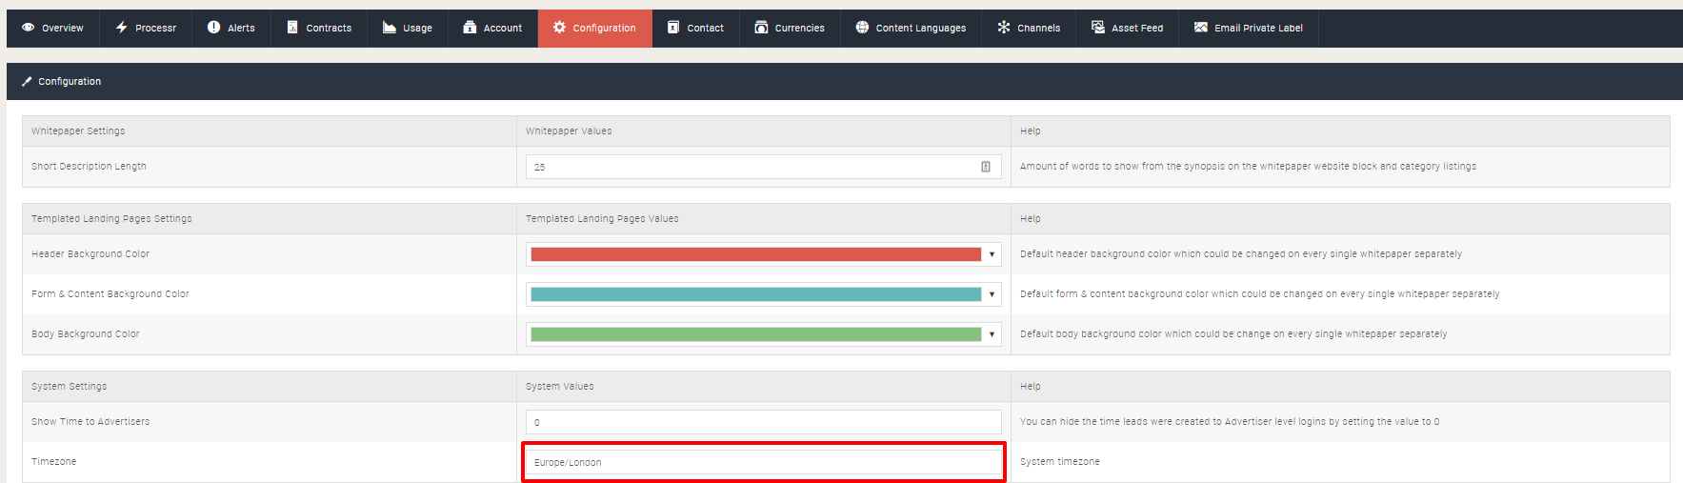Open the Asset Feed tab
The width and height of the screenshot is (1683, 483).
pyautogui.click(x=1128, y=28)
